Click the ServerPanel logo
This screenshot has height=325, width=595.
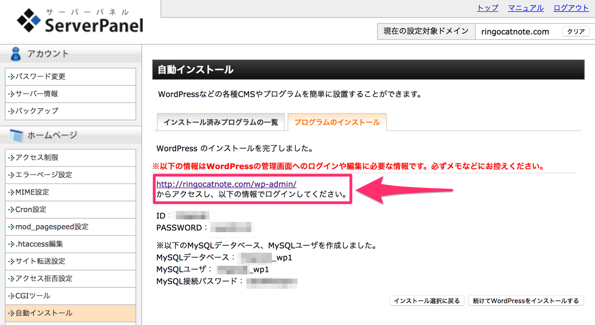(79, 21)
